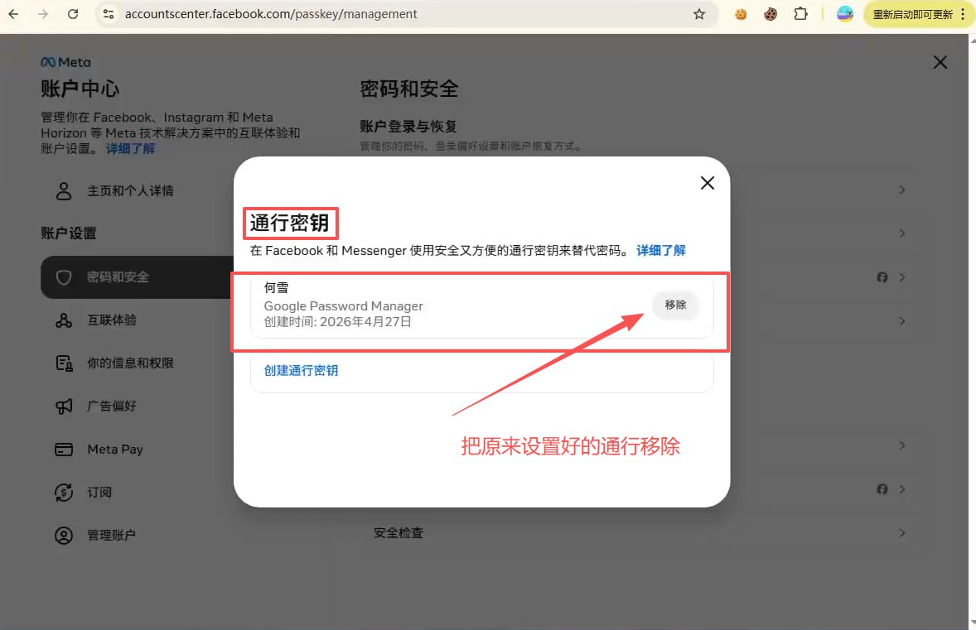Open Meta Pay in the sidebar
The width and height of the screenshot is (976, 630).
(114, 449)
